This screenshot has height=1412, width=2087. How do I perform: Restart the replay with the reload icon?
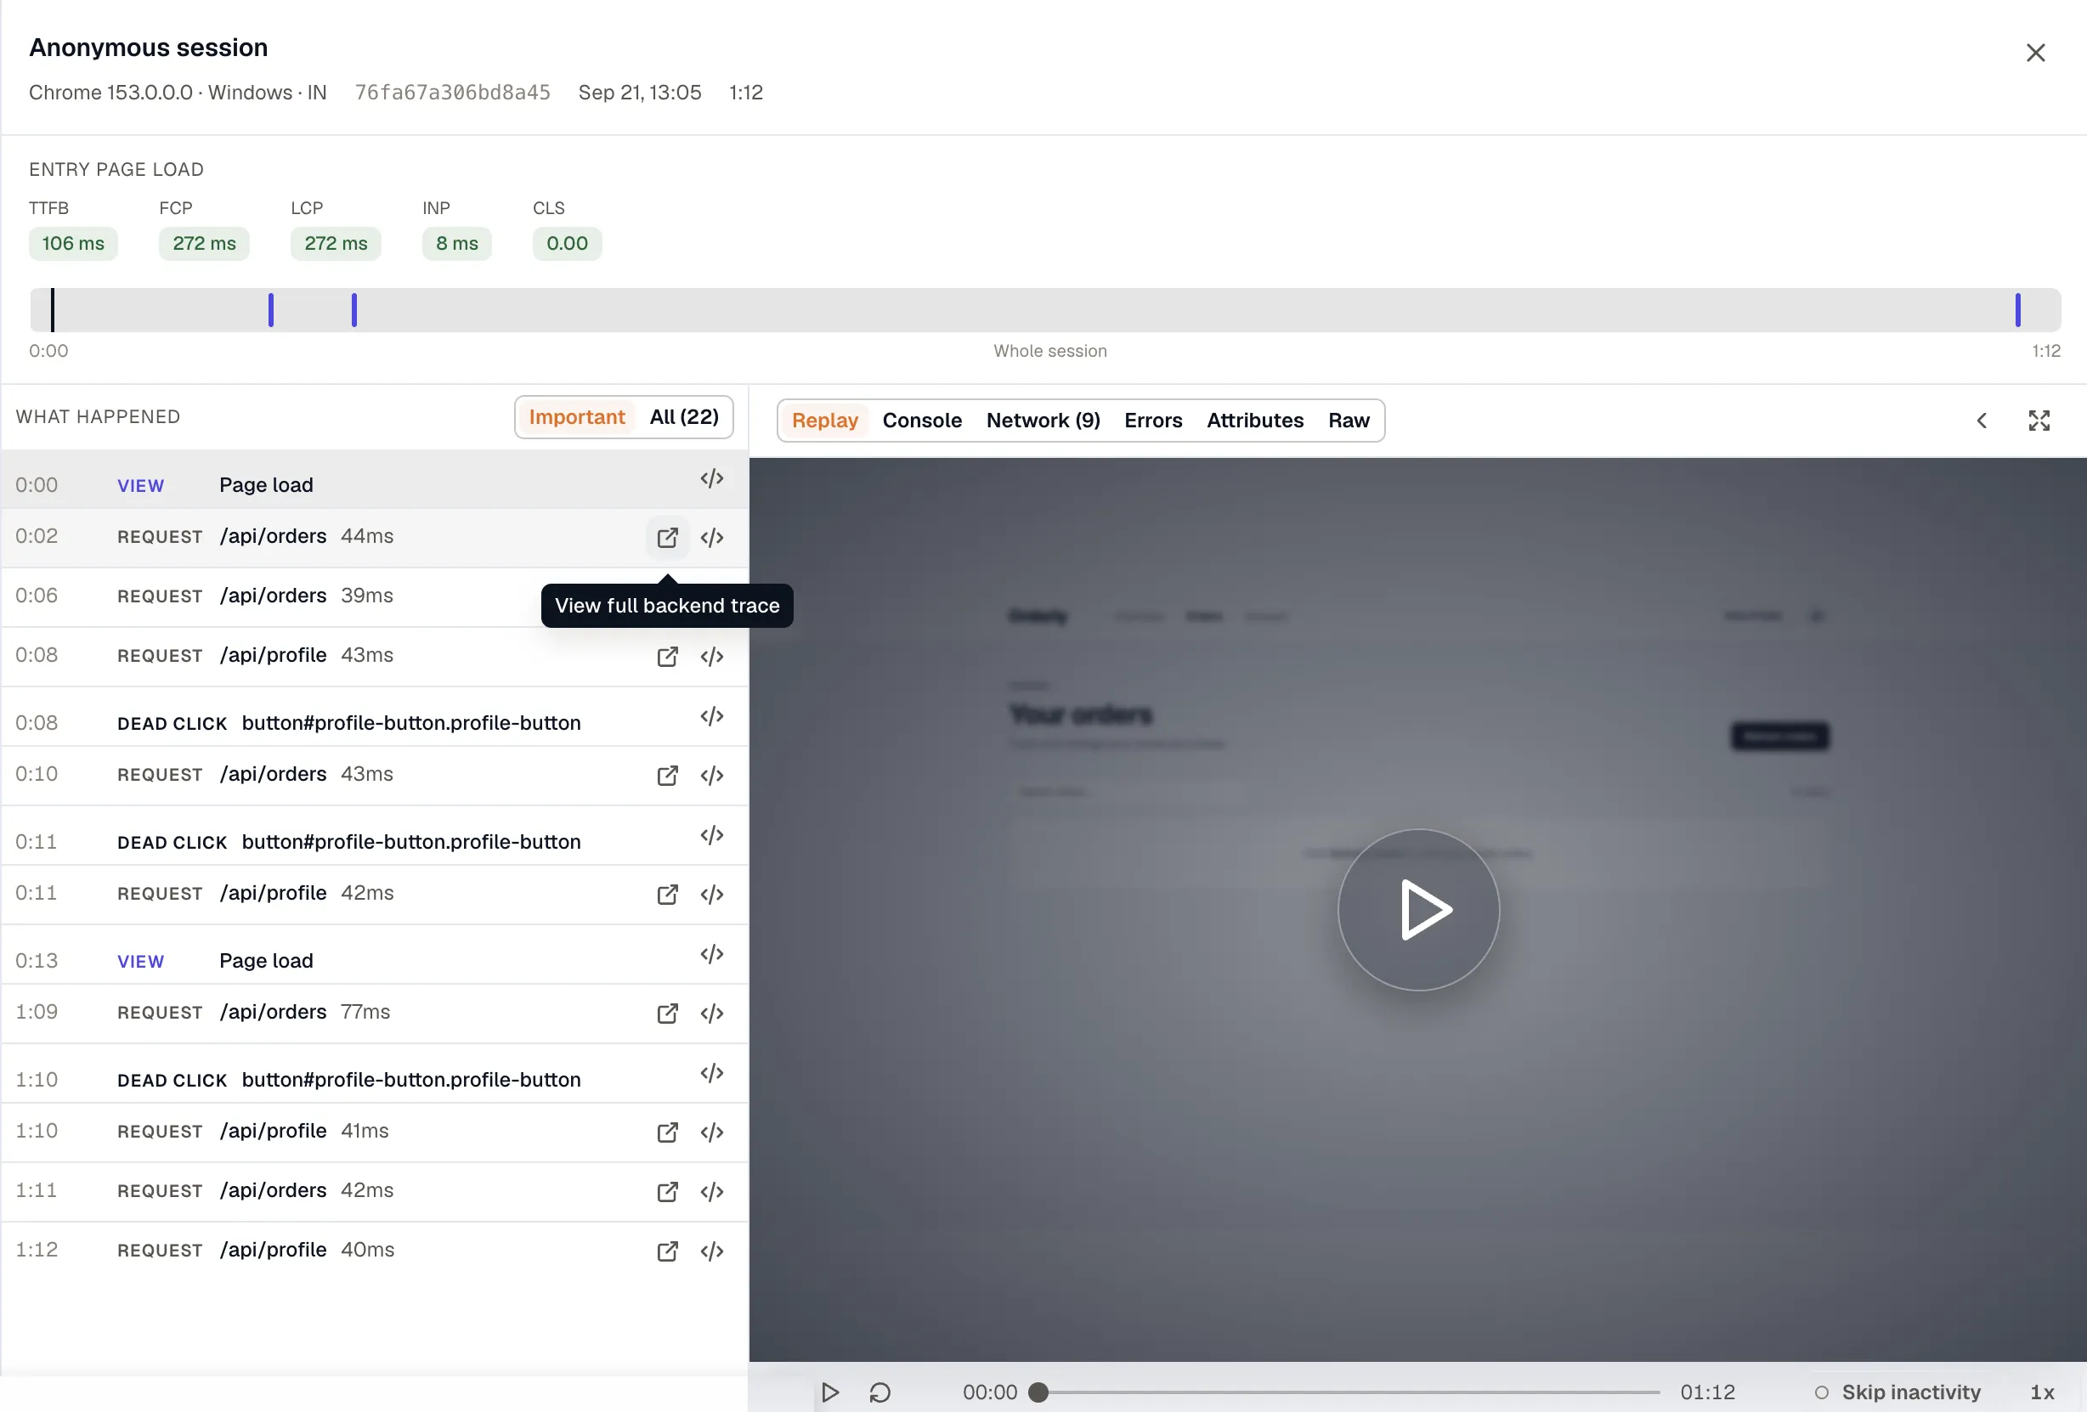[x=880, y=1392]
